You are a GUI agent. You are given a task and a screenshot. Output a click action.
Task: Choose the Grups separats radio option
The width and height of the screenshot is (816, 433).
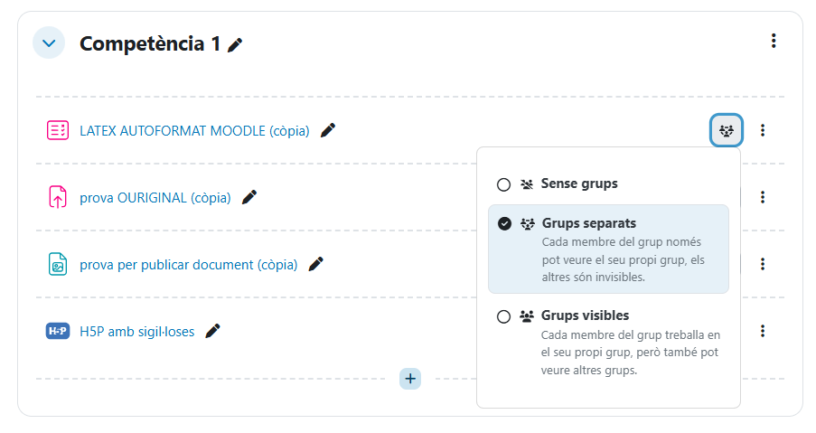tap(504, 224)
